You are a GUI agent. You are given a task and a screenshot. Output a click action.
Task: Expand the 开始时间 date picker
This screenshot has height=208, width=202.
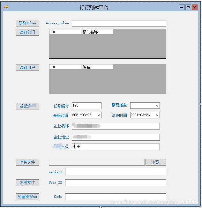[x=99, y=115]
